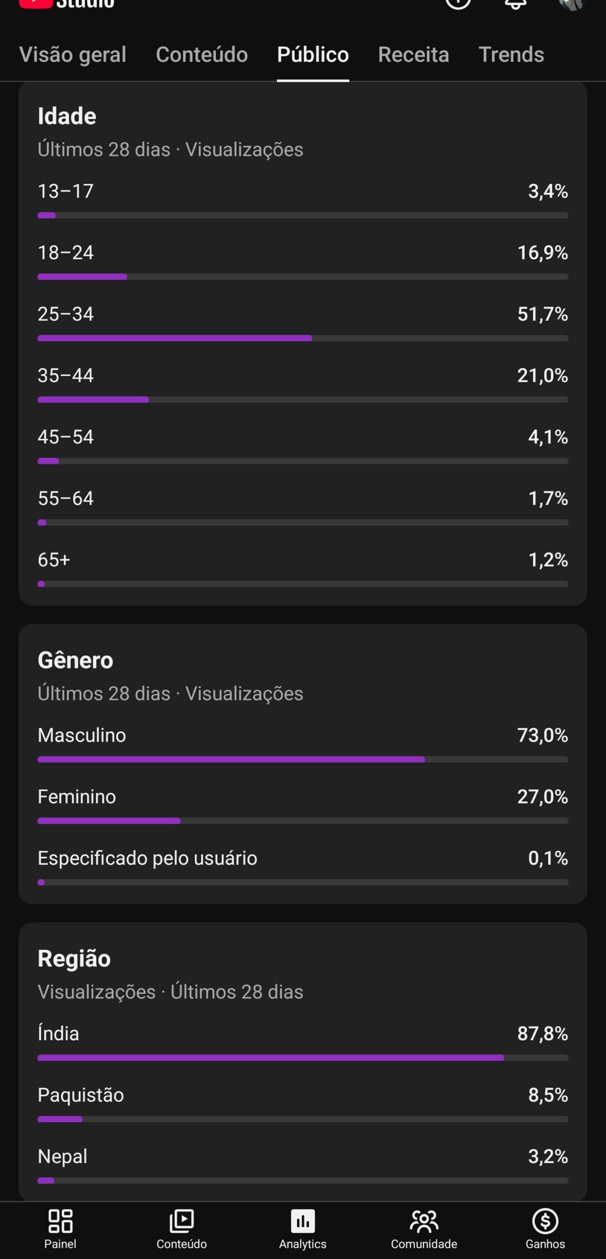Screen dimensions: 606x1259
Task: Open the Região card heading
Action: click(74, 959)
